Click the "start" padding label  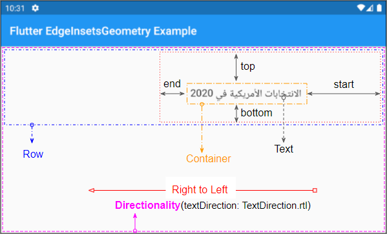(x=344, y=85)
